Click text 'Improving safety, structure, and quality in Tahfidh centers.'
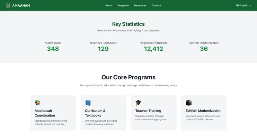The width and height of the screenshot is (257, 136). (x=203, y=118)
